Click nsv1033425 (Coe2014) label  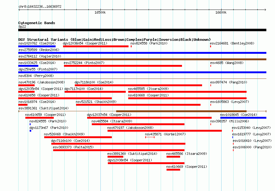37,63
